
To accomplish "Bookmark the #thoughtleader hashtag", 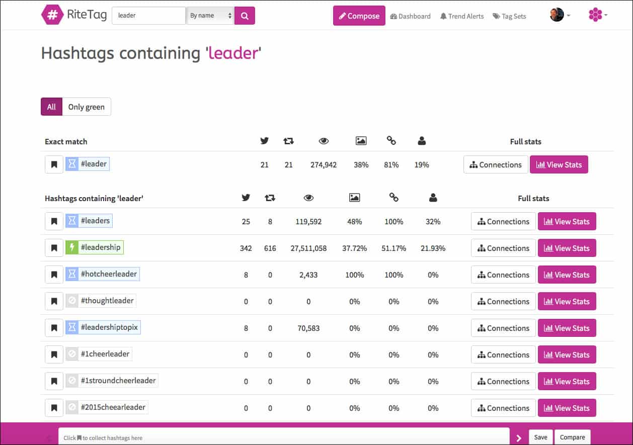I will coord(54,301).
